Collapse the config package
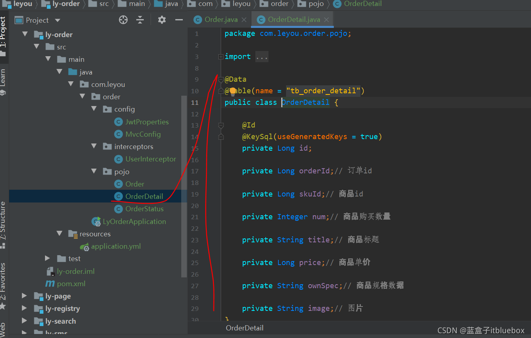The width and height of the screenshot is (531, 338). (x=94, y=109)
